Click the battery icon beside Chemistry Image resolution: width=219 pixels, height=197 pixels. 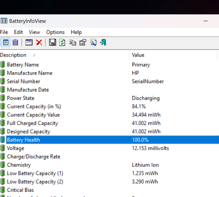pos(2,165)
